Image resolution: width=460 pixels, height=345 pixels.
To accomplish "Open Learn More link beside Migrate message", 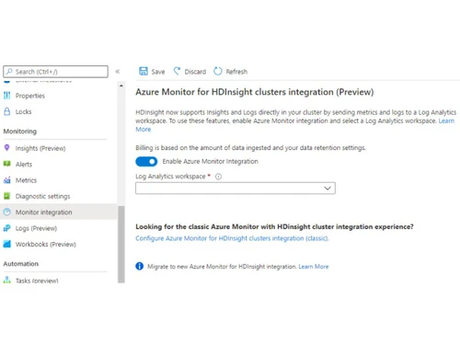I will coord(314,267).
